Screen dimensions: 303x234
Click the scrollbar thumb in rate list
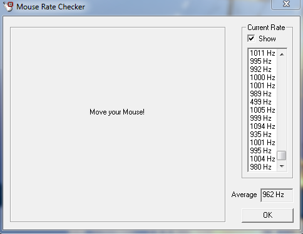tap(282, 156)
